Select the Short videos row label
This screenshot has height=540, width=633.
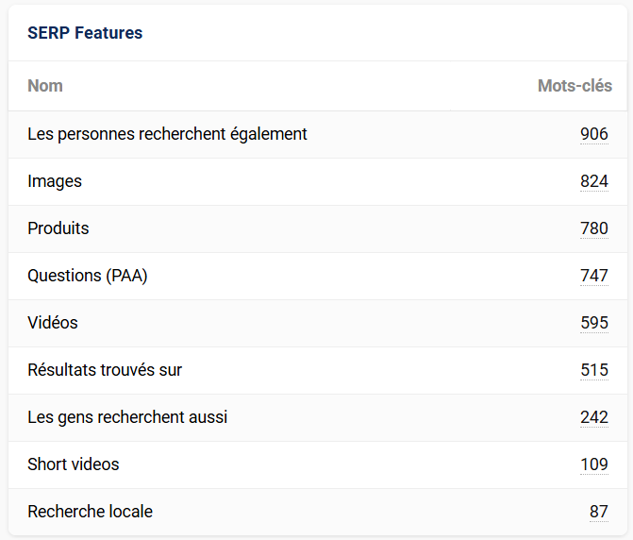pos(74,464)
